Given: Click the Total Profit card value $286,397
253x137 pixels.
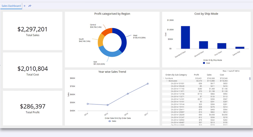Looking at the screenshot, I should 33,106.
